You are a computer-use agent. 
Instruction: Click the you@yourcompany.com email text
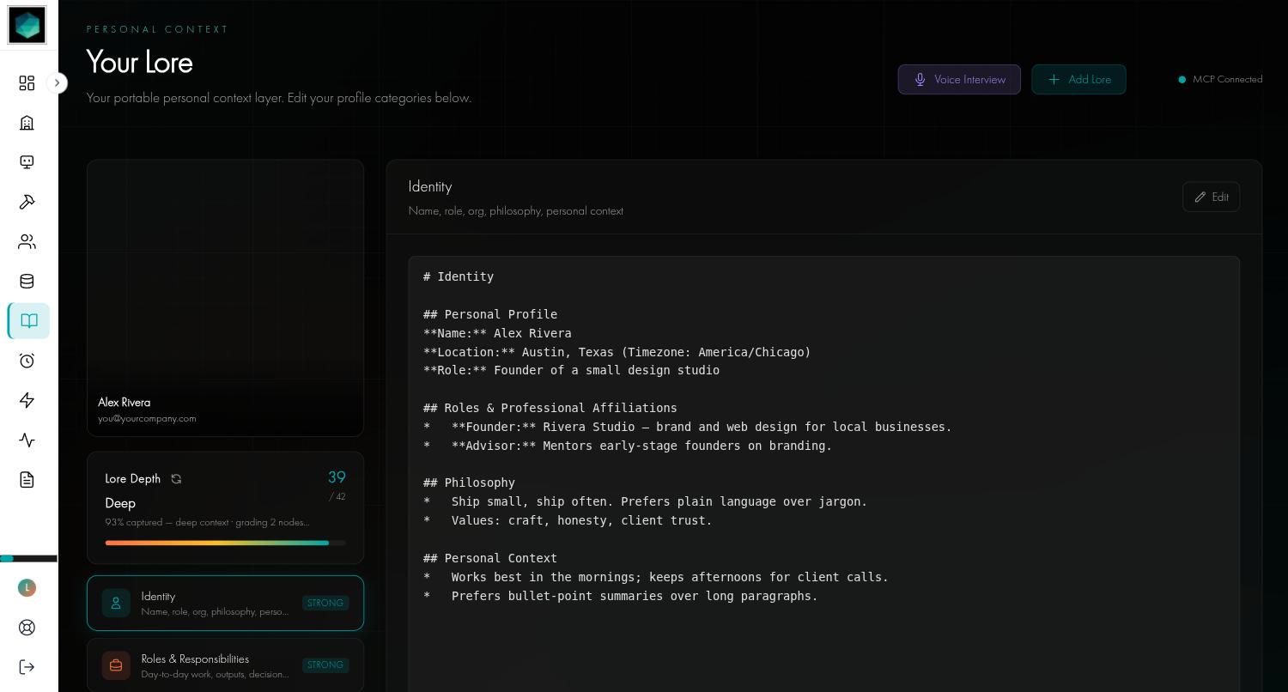coord(147,419)
